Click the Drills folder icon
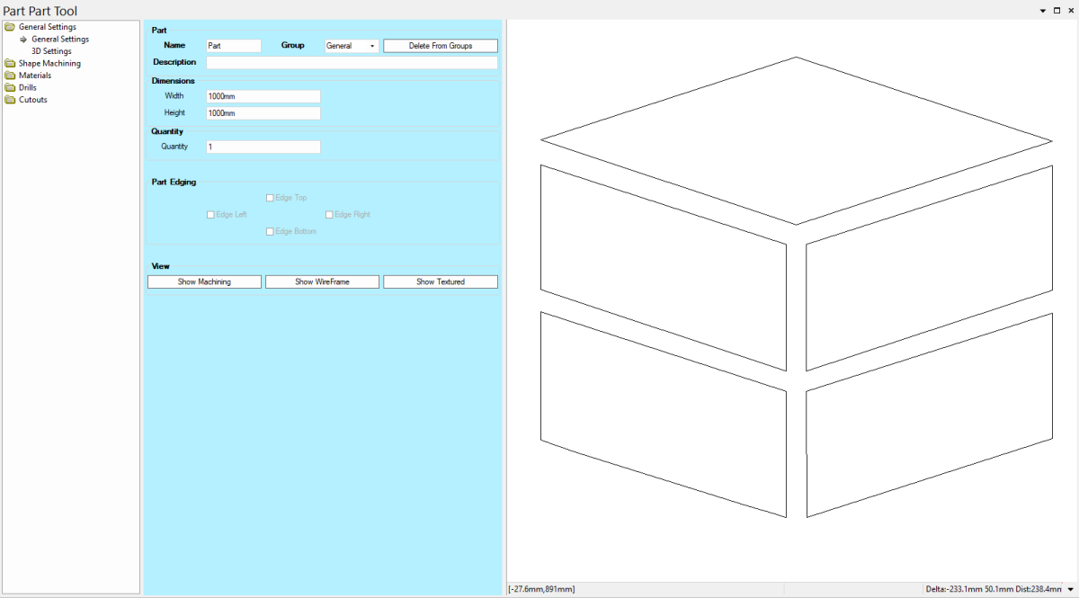The width and height of the screenshot is (1079, 598). 10,88
